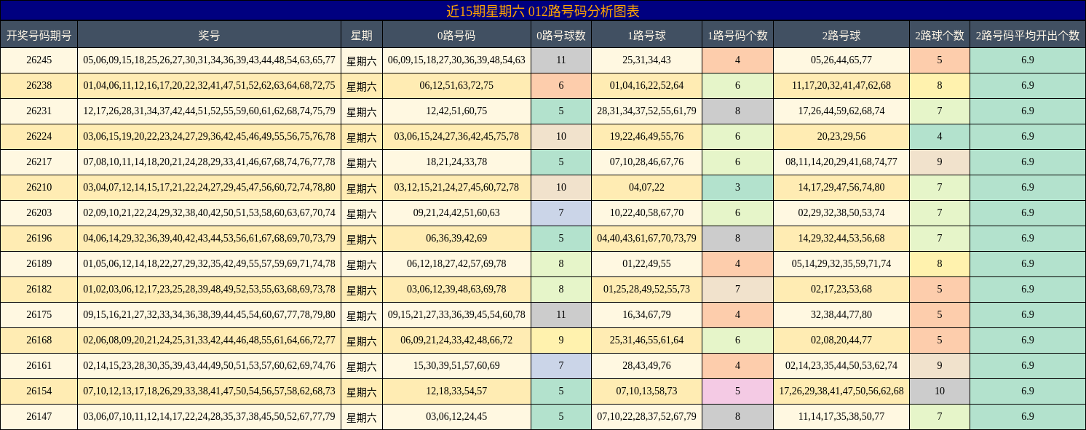The height and width of the screenshot is (430, 1086).
Task: Click the 2路号码平均开出个数 column header
Action: tap(1028, 35)
